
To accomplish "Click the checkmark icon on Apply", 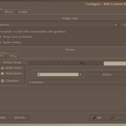I will point(112,118).
